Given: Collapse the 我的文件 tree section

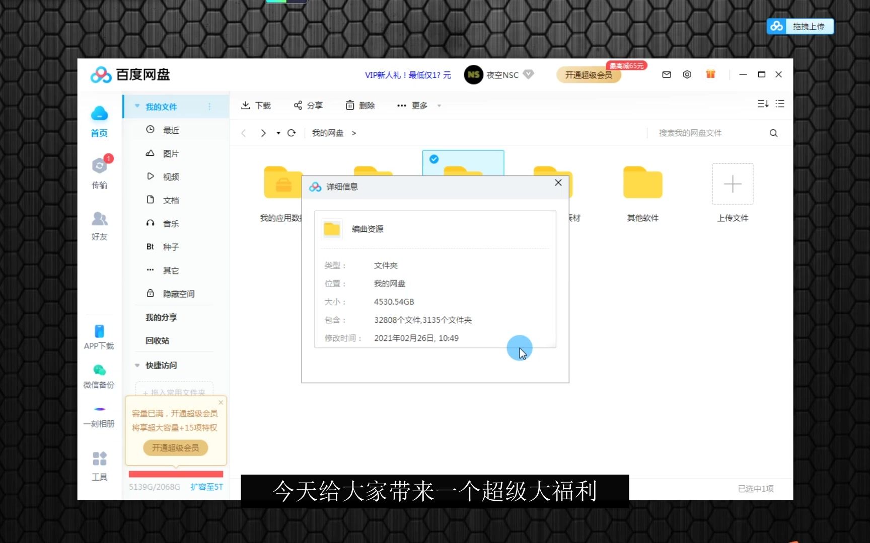Looking at the screenshot, I should point(137,106).
